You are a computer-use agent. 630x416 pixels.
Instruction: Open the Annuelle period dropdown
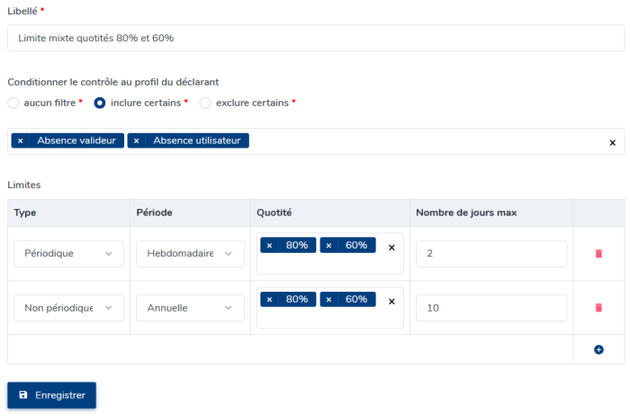[190, 308]
